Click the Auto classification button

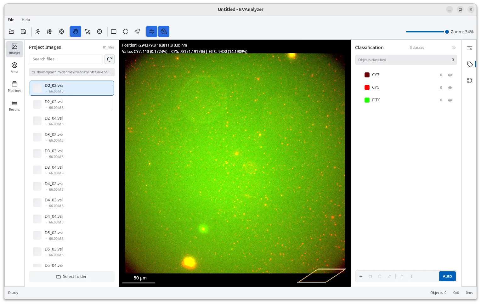point(447,276)
